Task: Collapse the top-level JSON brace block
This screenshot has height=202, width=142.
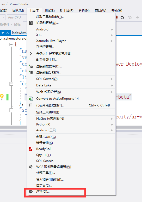Action: (x=11, y=45)
